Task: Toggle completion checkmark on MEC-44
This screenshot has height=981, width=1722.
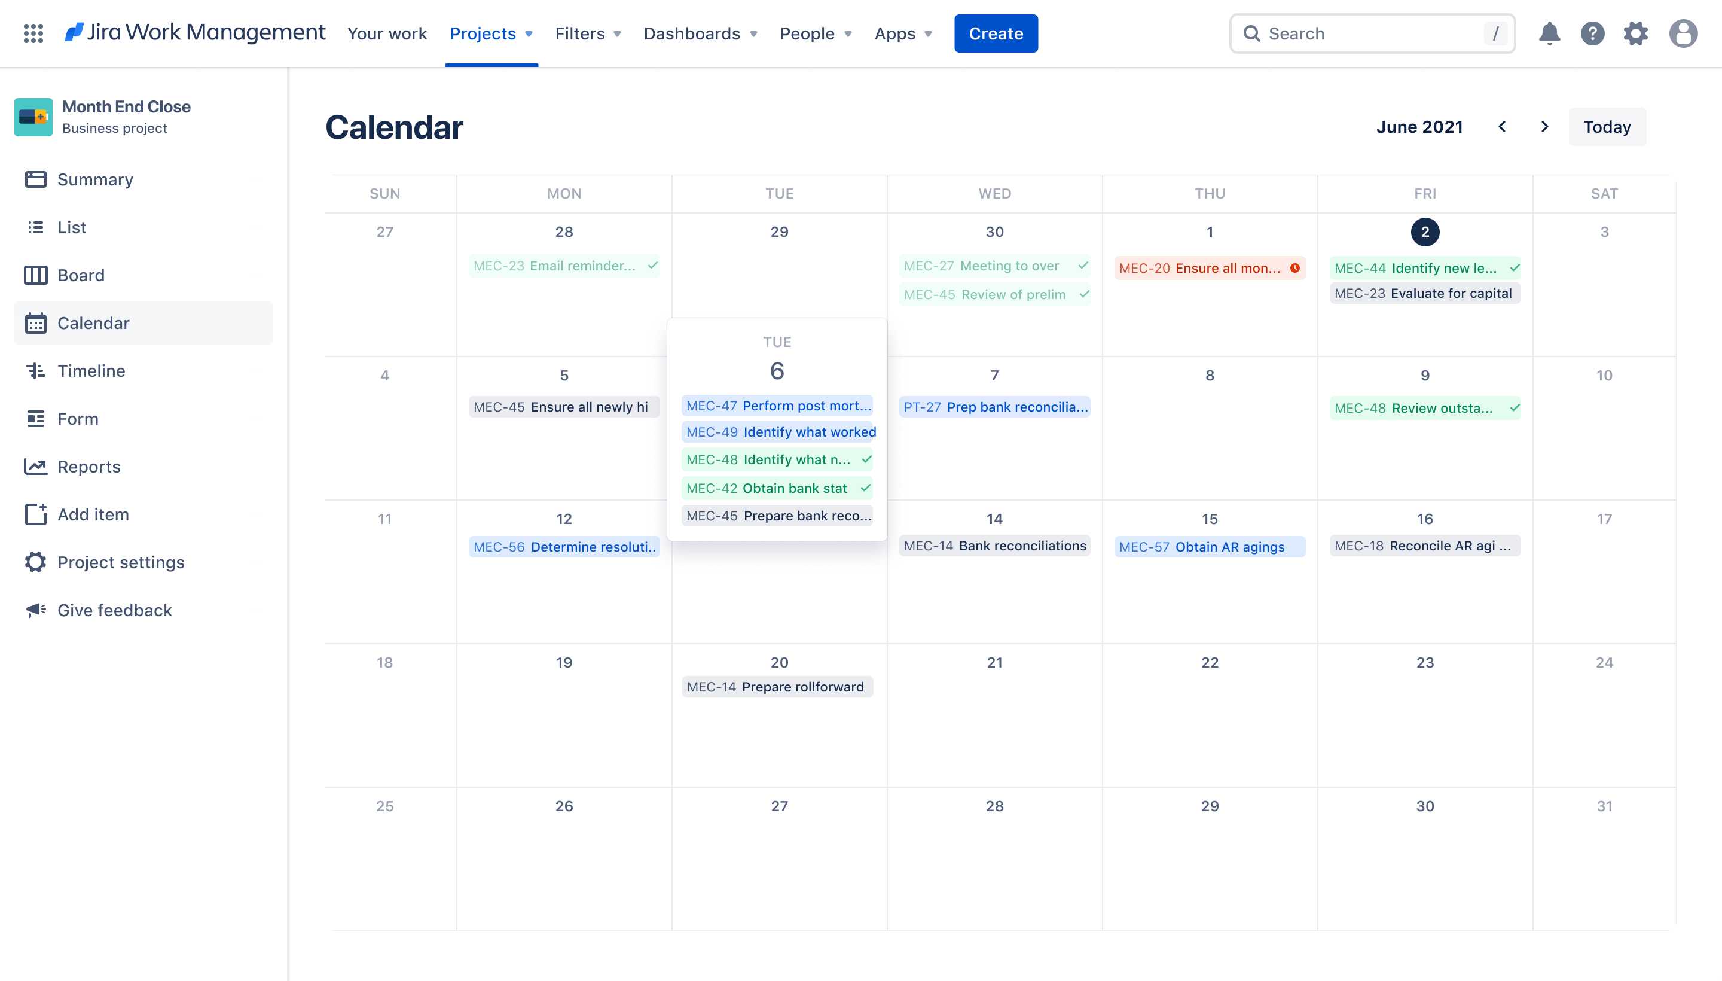Action: 1514,267
